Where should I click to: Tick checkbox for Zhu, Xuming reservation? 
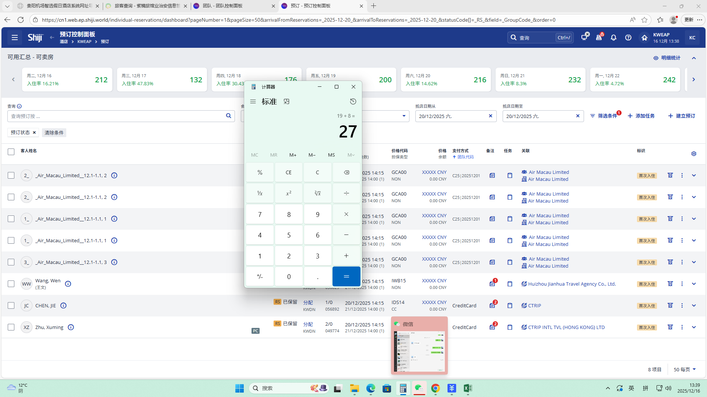(x=11, y=327)
